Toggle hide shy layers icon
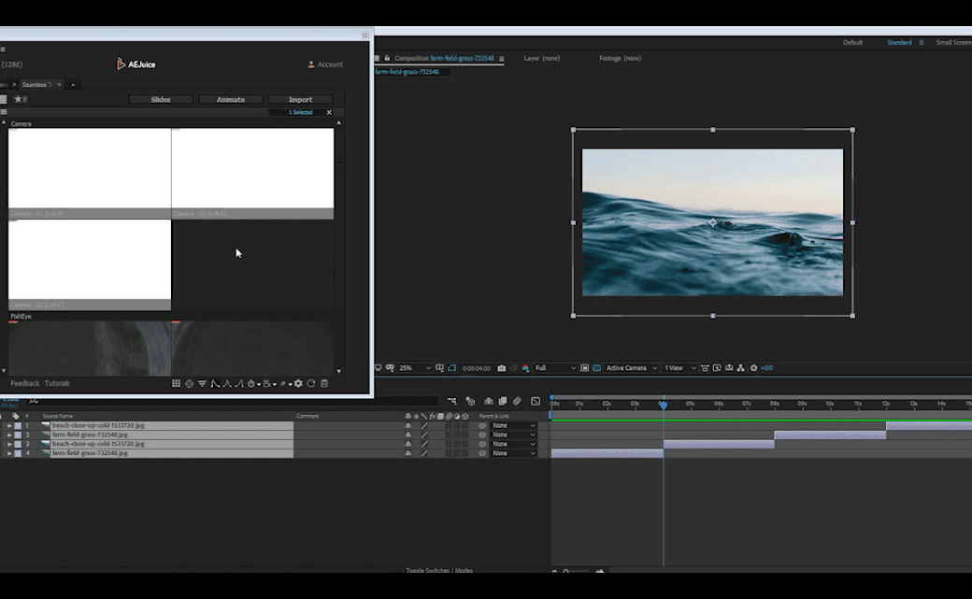The width and height of the screenshot is (972, 599). click(489, 401)
